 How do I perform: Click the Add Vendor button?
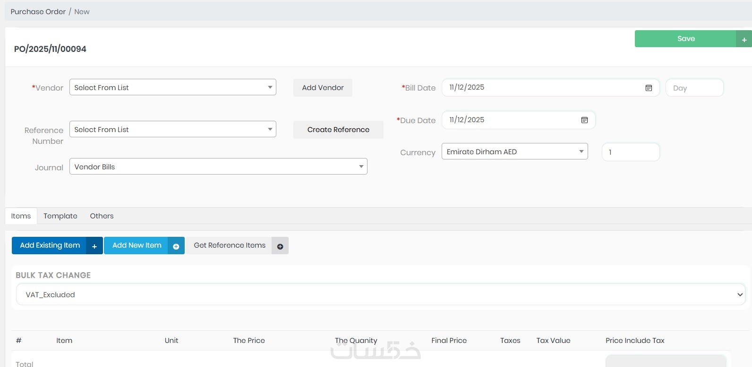coord(323,88)
